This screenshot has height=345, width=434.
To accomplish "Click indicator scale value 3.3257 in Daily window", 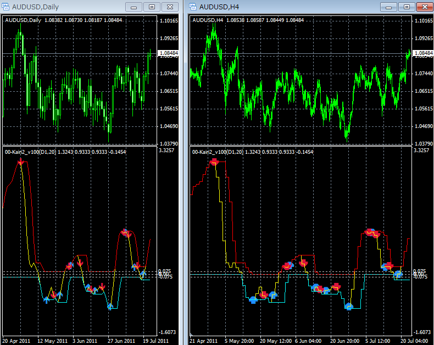I will click(x=166, y=151).
